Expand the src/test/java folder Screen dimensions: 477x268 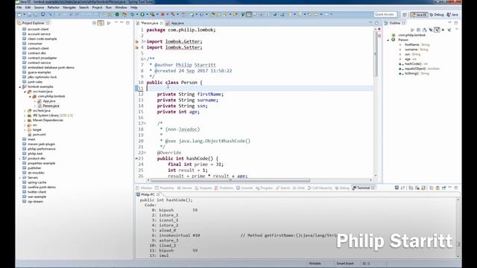click(x=25, y=111)
